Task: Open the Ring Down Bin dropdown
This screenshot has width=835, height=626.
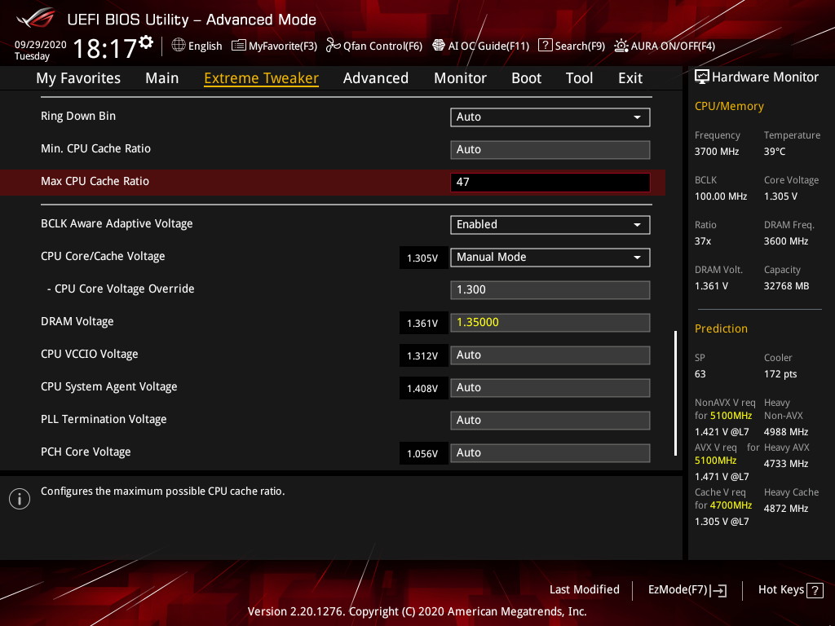Action: (550, 117)
